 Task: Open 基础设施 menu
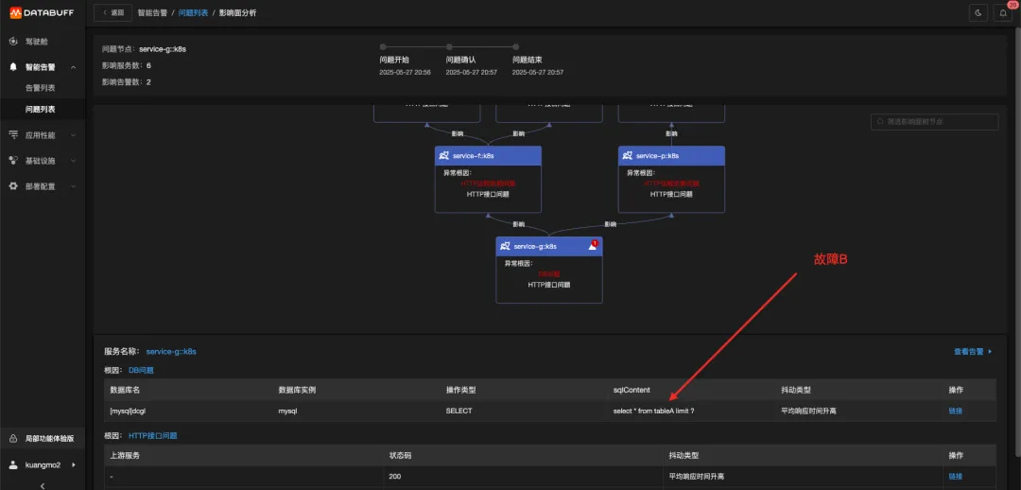(x=43, y=160)
